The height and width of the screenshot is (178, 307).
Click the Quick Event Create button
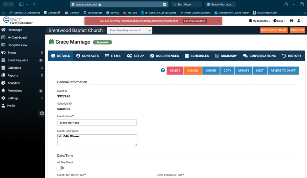click(x=274, y=30)
